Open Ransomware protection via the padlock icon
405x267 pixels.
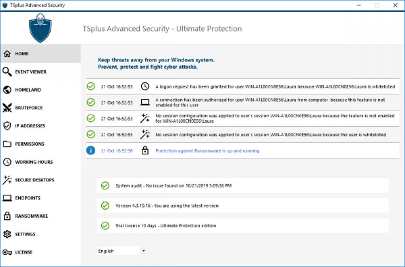click(x=7, y=216)
